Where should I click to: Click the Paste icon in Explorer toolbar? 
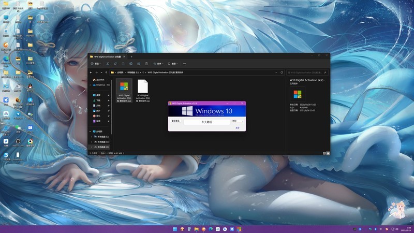(123, 64)
